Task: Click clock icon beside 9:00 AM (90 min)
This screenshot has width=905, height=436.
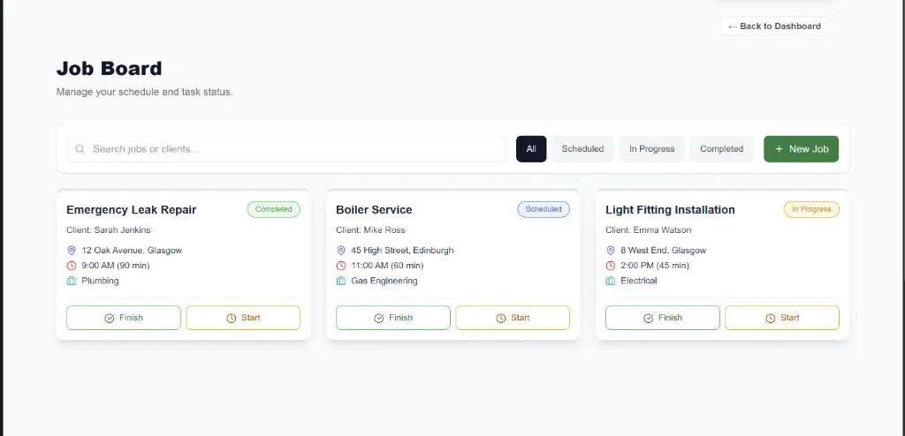Action: click(72, 266)
